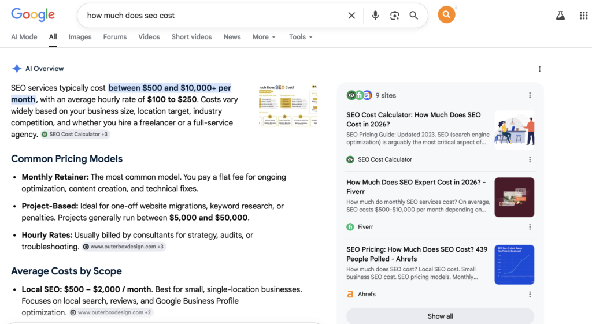Switch to Forums tab
This screenshot has width=592, height=324.
[x=115, y=37]
